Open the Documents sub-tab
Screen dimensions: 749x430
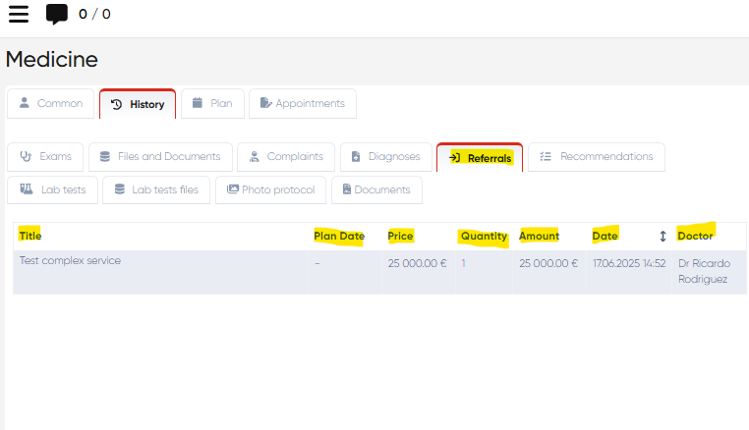coord(376,190)
